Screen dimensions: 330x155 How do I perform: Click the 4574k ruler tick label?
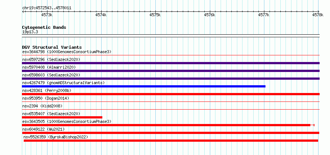coord(101,15)
